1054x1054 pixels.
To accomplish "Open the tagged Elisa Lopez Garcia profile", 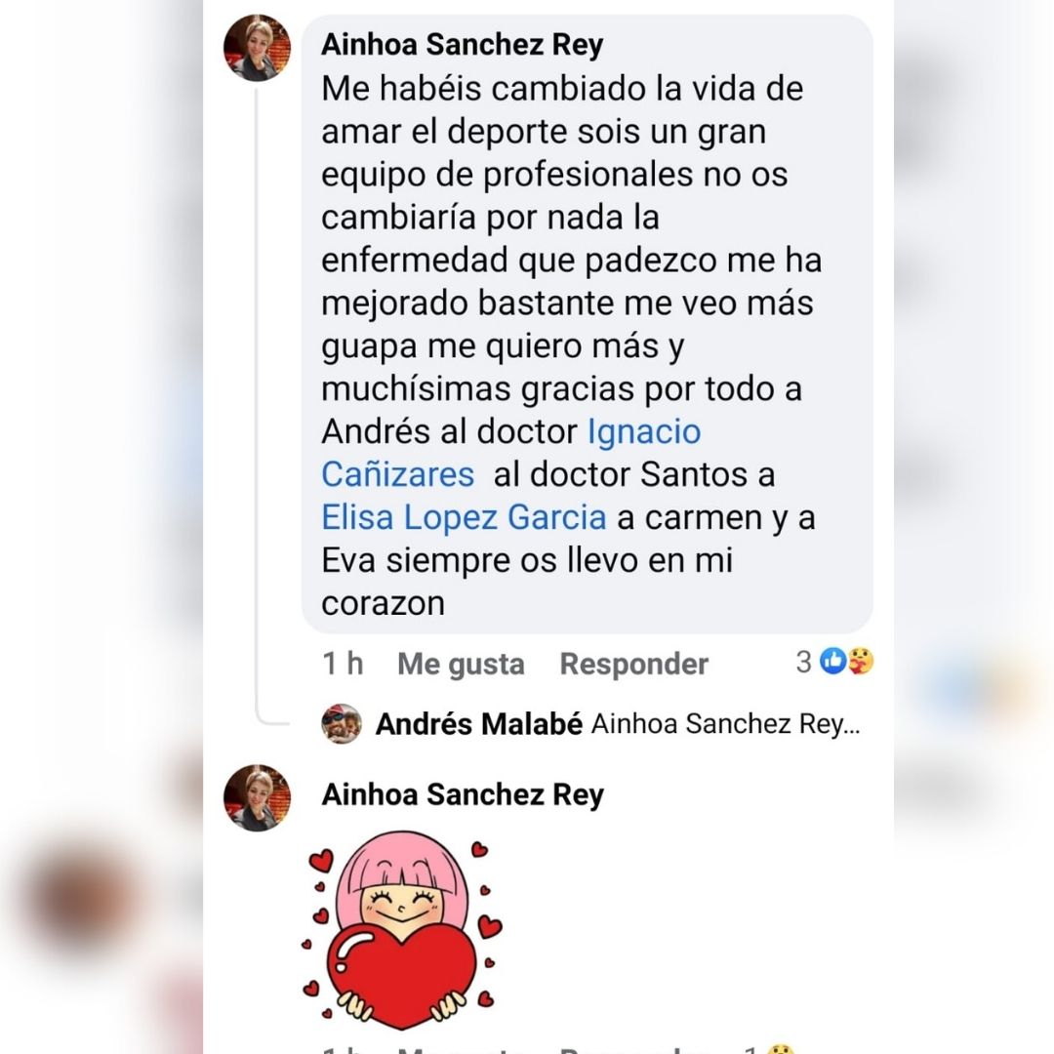I will pyautogui.click(x=464, y=517).
